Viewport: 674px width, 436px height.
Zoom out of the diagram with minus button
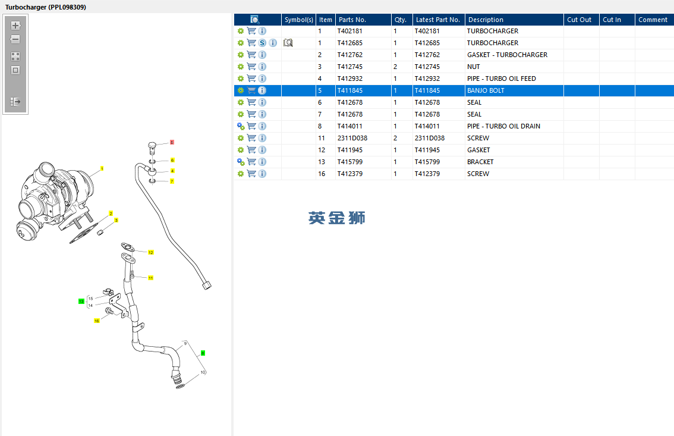pos(15,40)
